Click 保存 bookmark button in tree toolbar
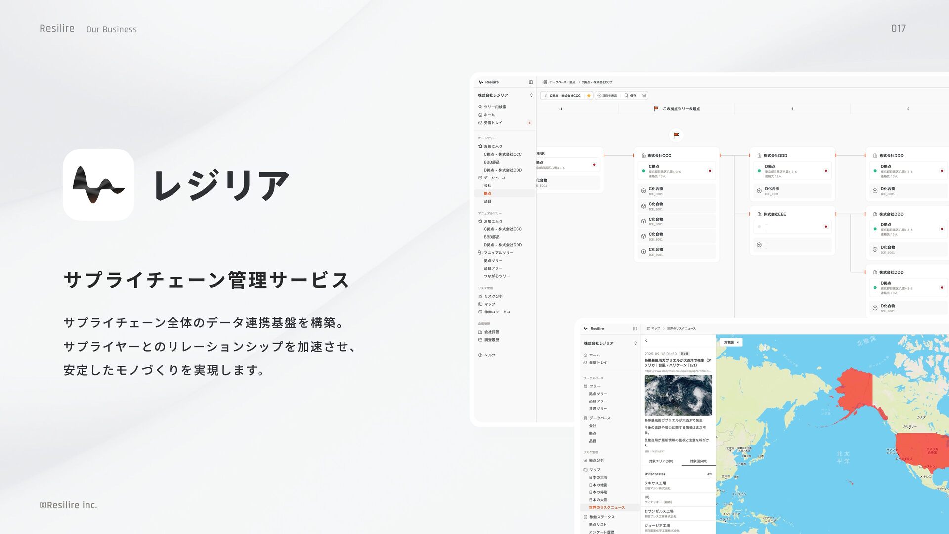The width and height of the screenshot is (949, 534). [630, 96]
